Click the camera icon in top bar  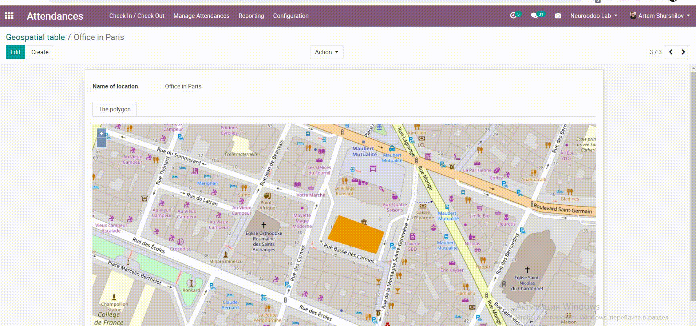click(x=558, y=16)
